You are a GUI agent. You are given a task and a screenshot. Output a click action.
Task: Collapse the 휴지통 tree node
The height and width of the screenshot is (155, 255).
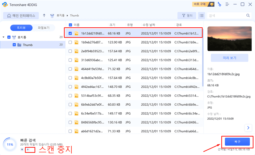click(4, 37)
